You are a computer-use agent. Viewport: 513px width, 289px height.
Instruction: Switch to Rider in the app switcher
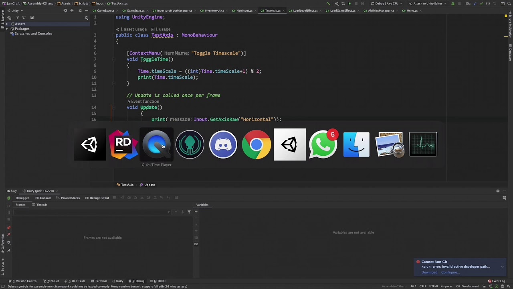[123, 144]
